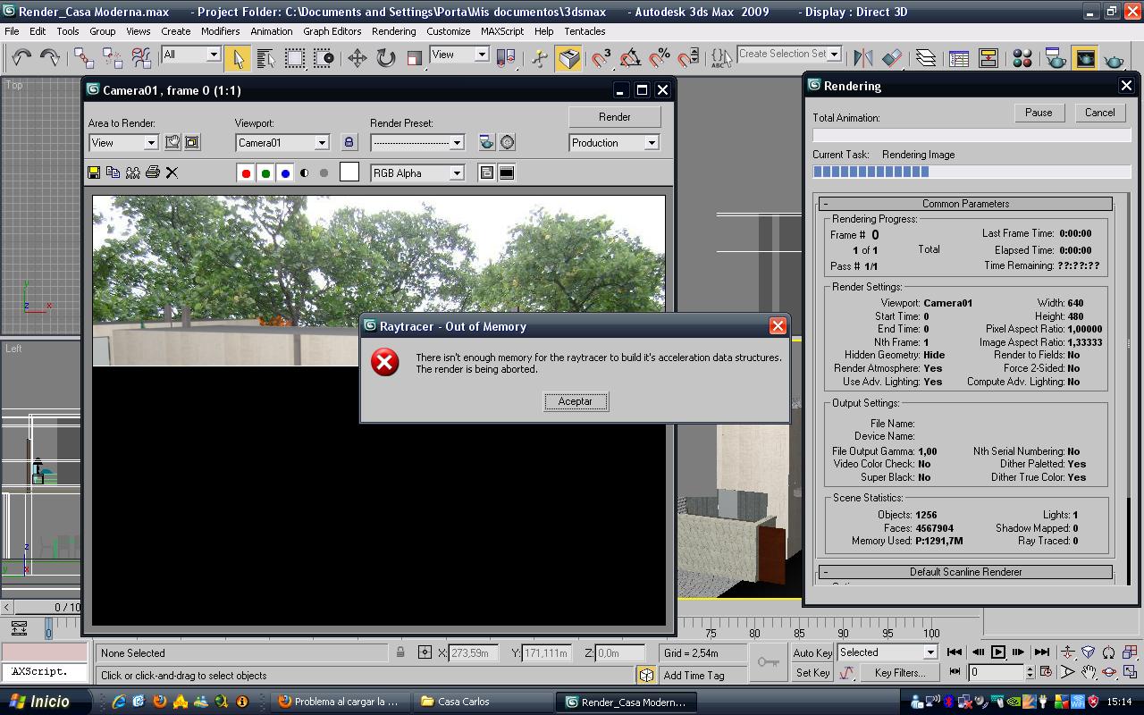Click the Set Key button
The width and height of the screenshot is (1144, 715).
tap(812, 673)
